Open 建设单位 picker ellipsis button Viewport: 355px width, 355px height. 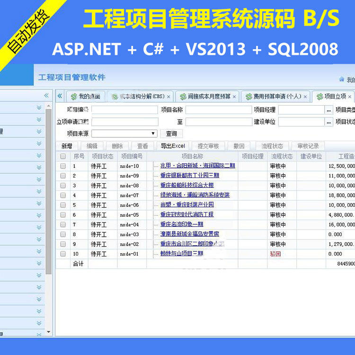point(329,122)
